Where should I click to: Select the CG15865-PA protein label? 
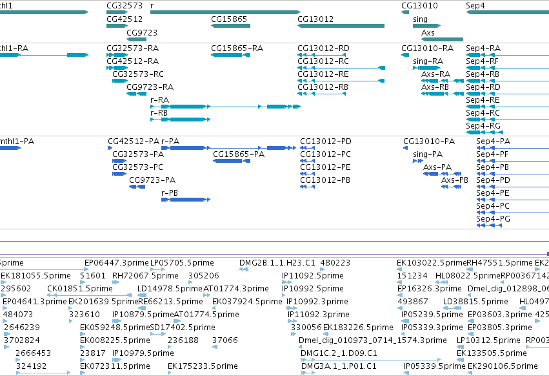(x=239, y=154)
